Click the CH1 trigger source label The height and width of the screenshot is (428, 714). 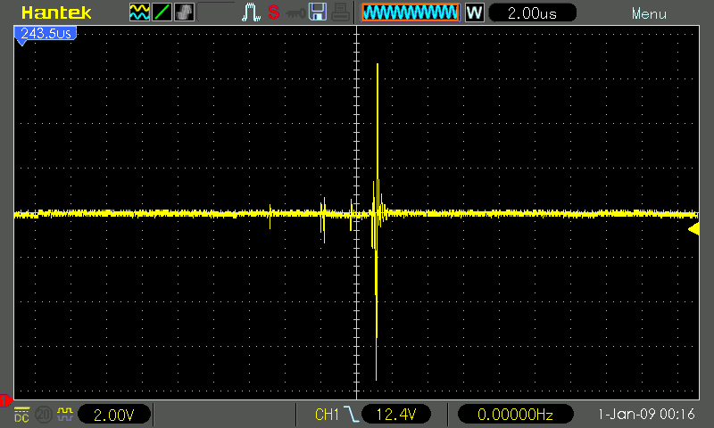click(327, 415)
